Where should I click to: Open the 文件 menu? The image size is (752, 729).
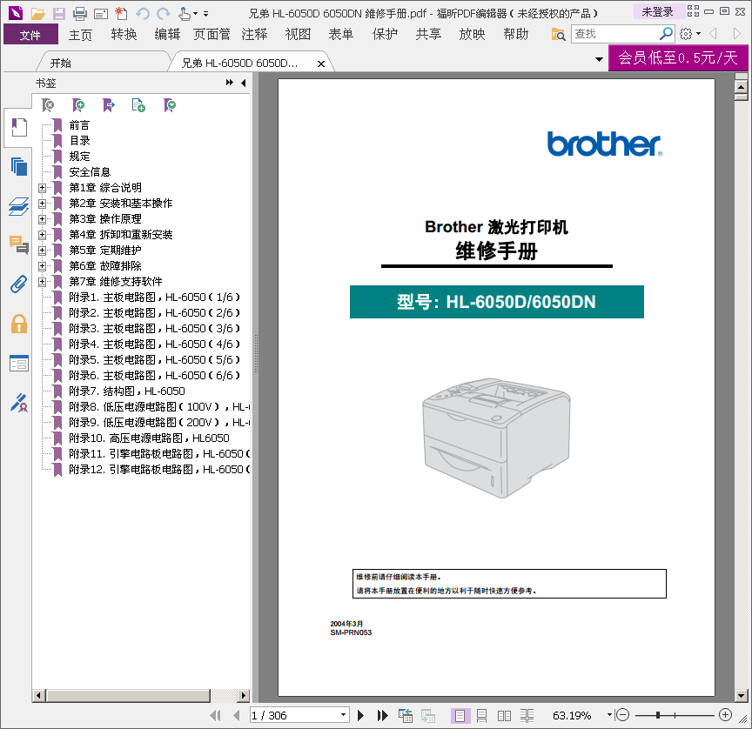coord(30,35)
